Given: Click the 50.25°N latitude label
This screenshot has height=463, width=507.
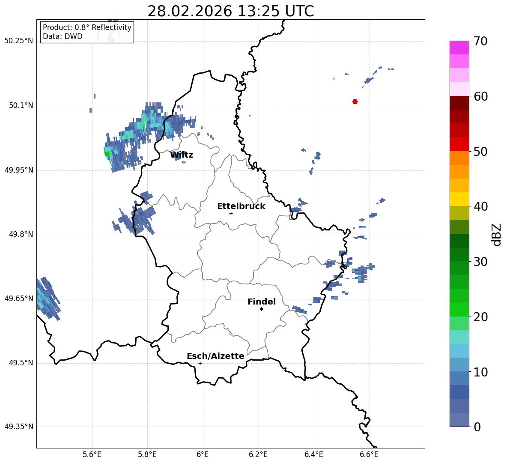Looking at the screenshot, I should click(19, 41).
